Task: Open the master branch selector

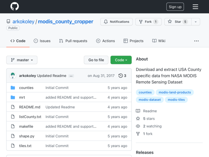Action: click(x=22, y=60)
